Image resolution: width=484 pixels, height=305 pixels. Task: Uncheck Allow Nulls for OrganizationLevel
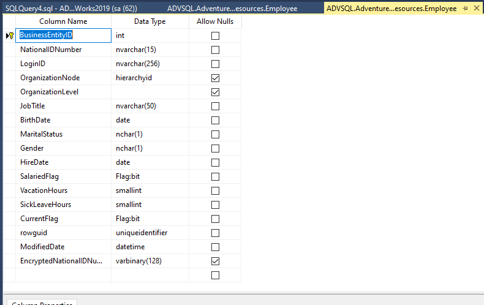[x=215, y=92]
